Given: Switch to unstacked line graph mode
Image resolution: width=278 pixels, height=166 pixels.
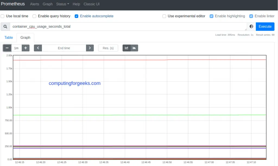Looking at the screenshot, I should pyautogui.click(x=127, y=48).
